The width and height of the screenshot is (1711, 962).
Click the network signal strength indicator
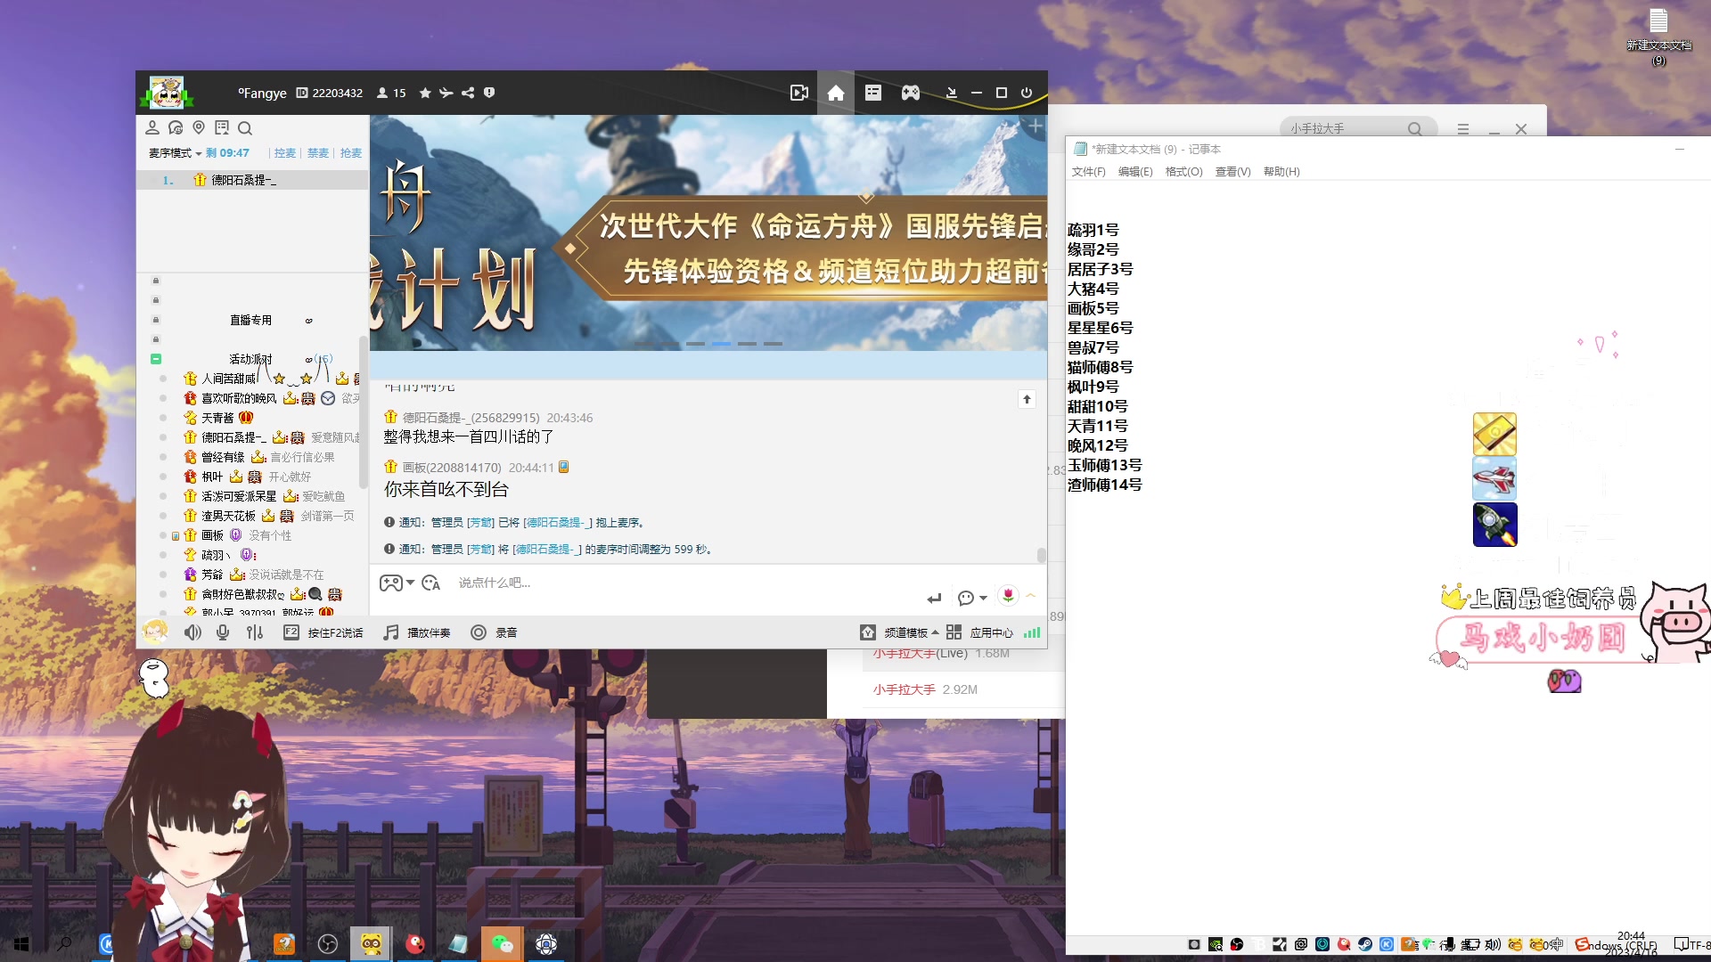click(x=1032, y=632)
